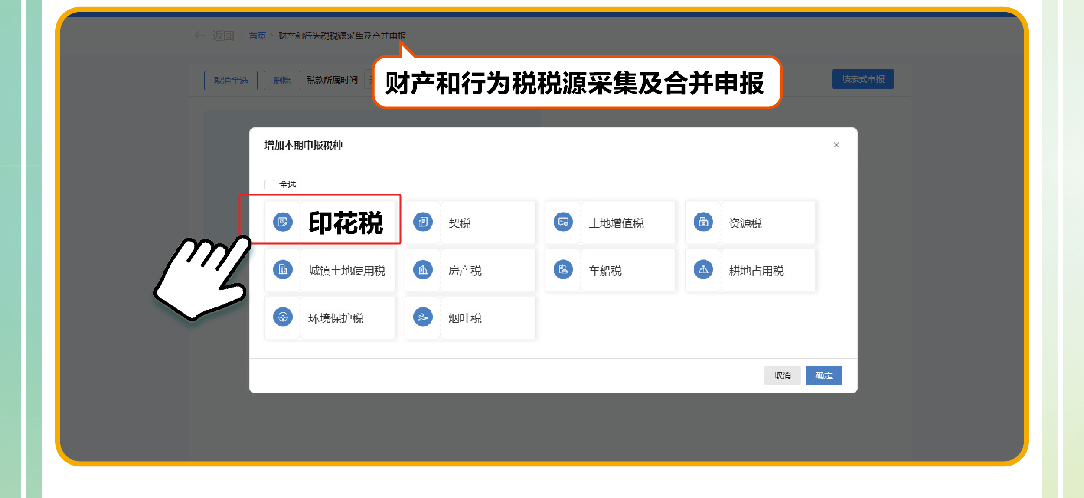Image resolution: width=1084 pixels, height=498 pixels.
Task: Click the 环境保护税 icon
Action: tap(283, 317)
